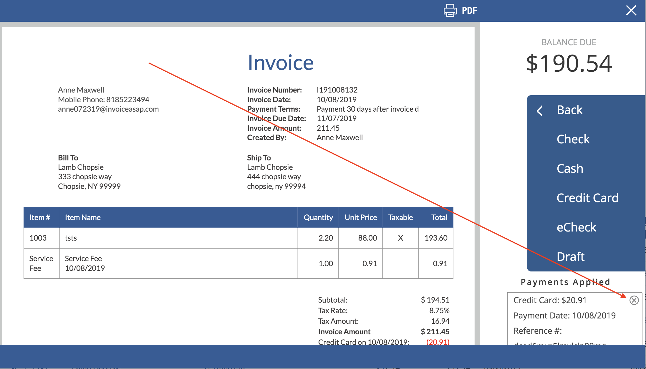646x369 pixels.
Task: Click the Invoice title heading
Action: [x=281, y=63]
